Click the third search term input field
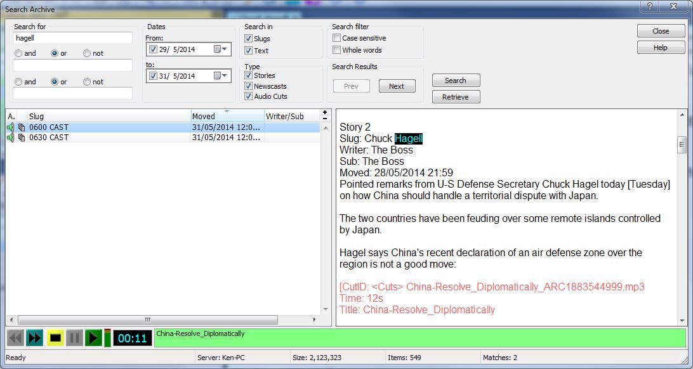This screenshot has width=693, height=369. (x=72, y=93)
